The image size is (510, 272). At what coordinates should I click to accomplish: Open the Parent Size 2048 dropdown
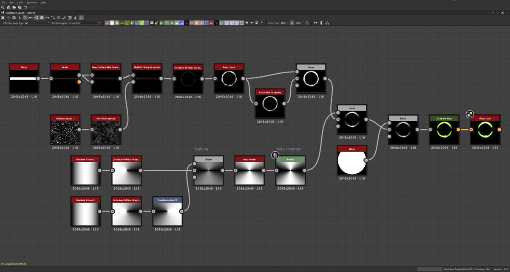[x=283, y=22]
